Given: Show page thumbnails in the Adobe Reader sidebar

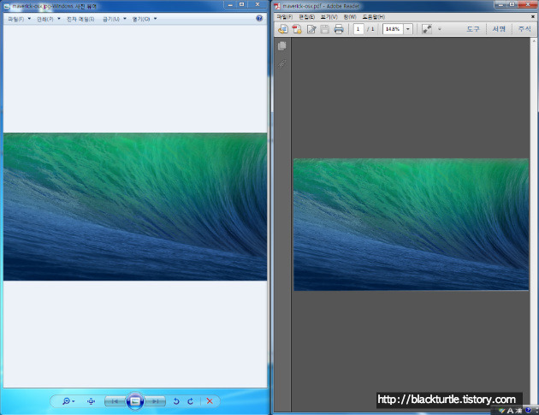Looking at the screenshot, I should tap(281, 45).
